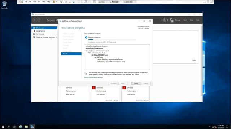Go back using Server Manager back arrow
231x129 pixels.
click(x=35, y=20)
